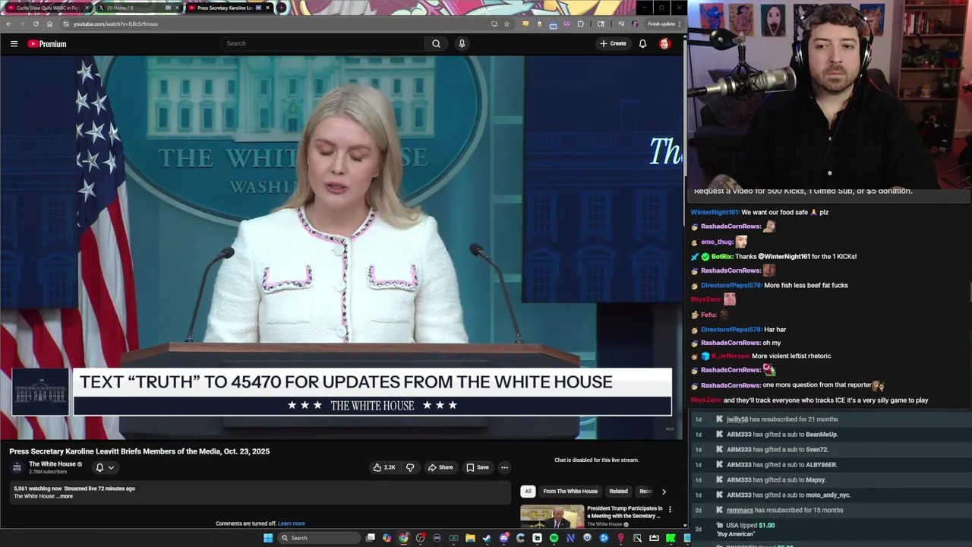Launch Chrome from the taskbar
Image resolution: width=972 pixels, height=547 pixels.
pyautogui.click(x=403, y=538)
